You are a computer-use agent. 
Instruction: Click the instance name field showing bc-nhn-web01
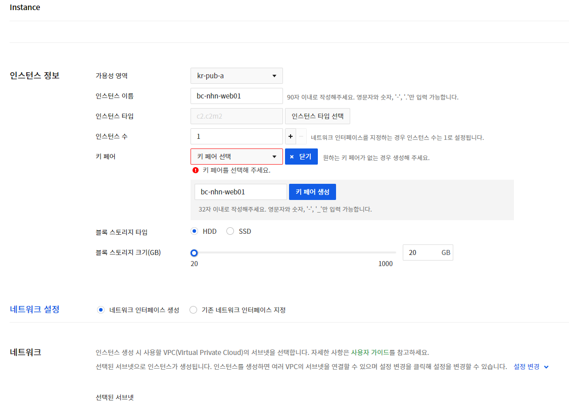236,96
